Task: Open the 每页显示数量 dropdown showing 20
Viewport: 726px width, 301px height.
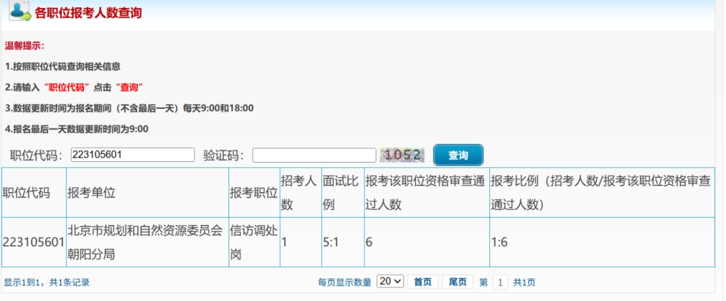Action: tap(391, 282)
